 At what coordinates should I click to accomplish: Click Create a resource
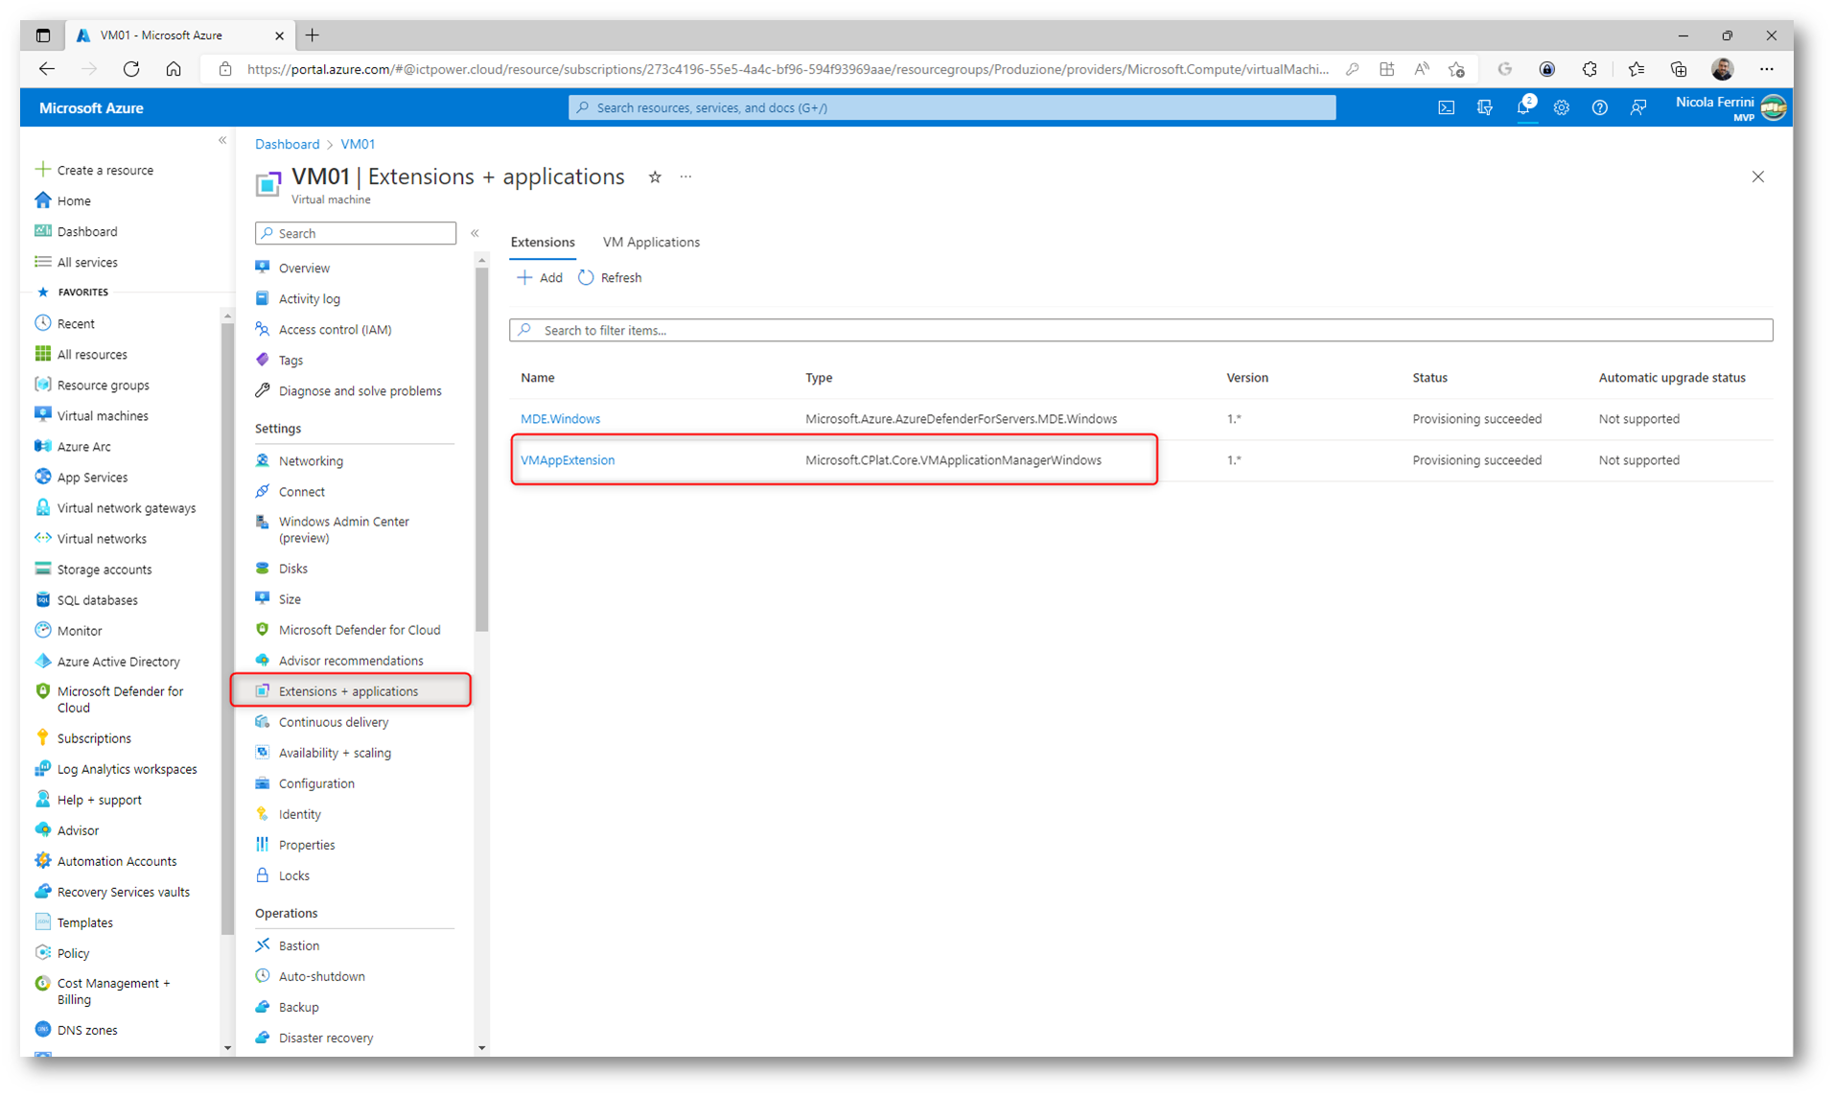click(104, 170)
